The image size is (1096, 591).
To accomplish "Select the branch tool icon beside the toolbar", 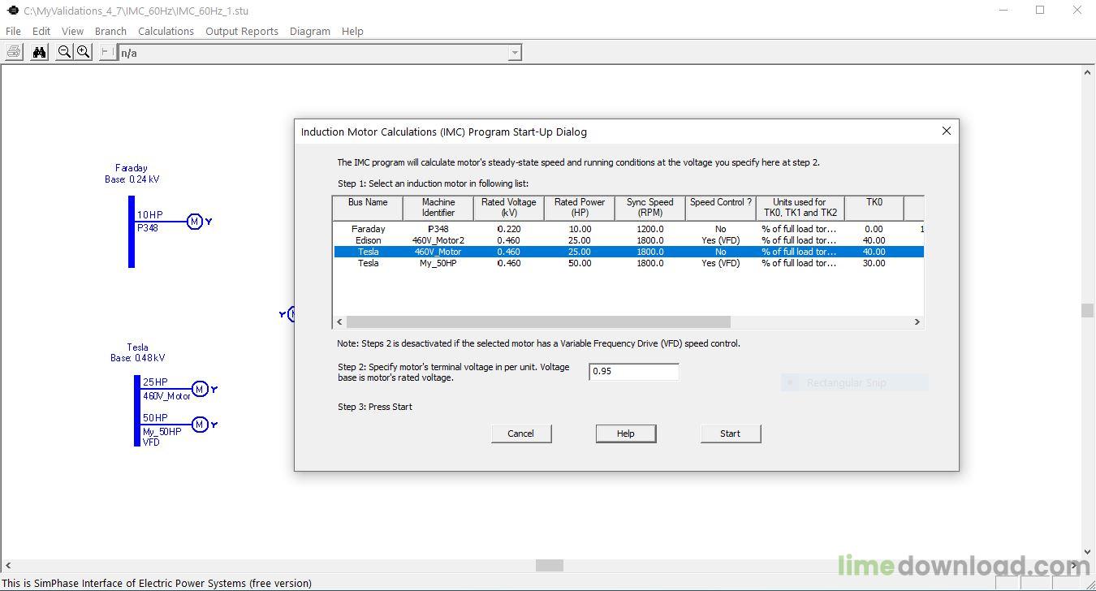I will tap(106, 51).
